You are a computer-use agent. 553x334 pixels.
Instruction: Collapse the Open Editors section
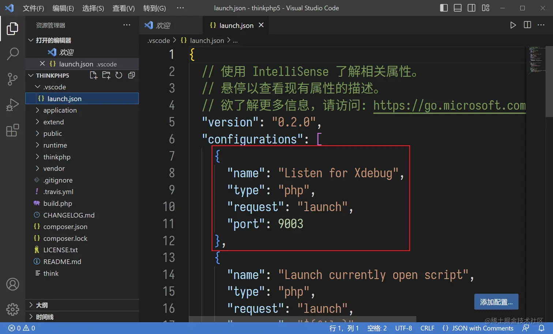point(31,40)
